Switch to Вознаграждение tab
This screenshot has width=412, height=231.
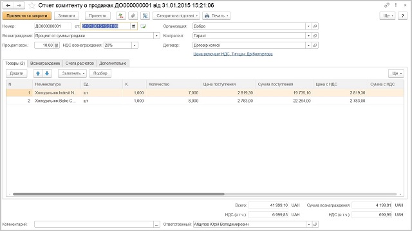45,63
